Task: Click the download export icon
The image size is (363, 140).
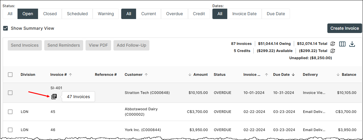Action: [x=352, y=44]
